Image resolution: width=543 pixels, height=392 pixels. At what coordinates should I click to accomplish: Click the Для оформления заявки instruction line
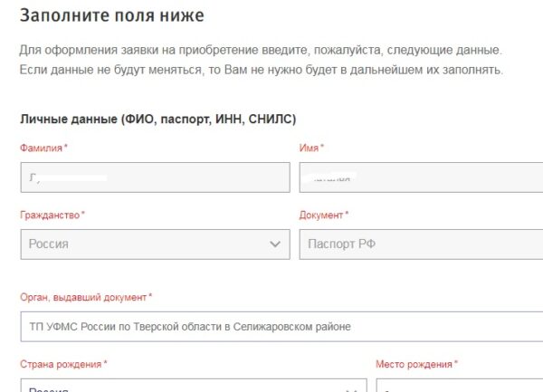coord(260,49)
